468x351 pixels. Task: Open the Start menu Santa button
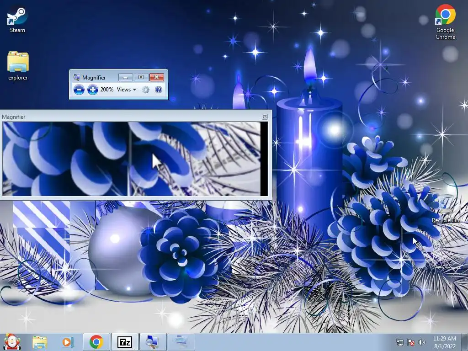(11, 342)
